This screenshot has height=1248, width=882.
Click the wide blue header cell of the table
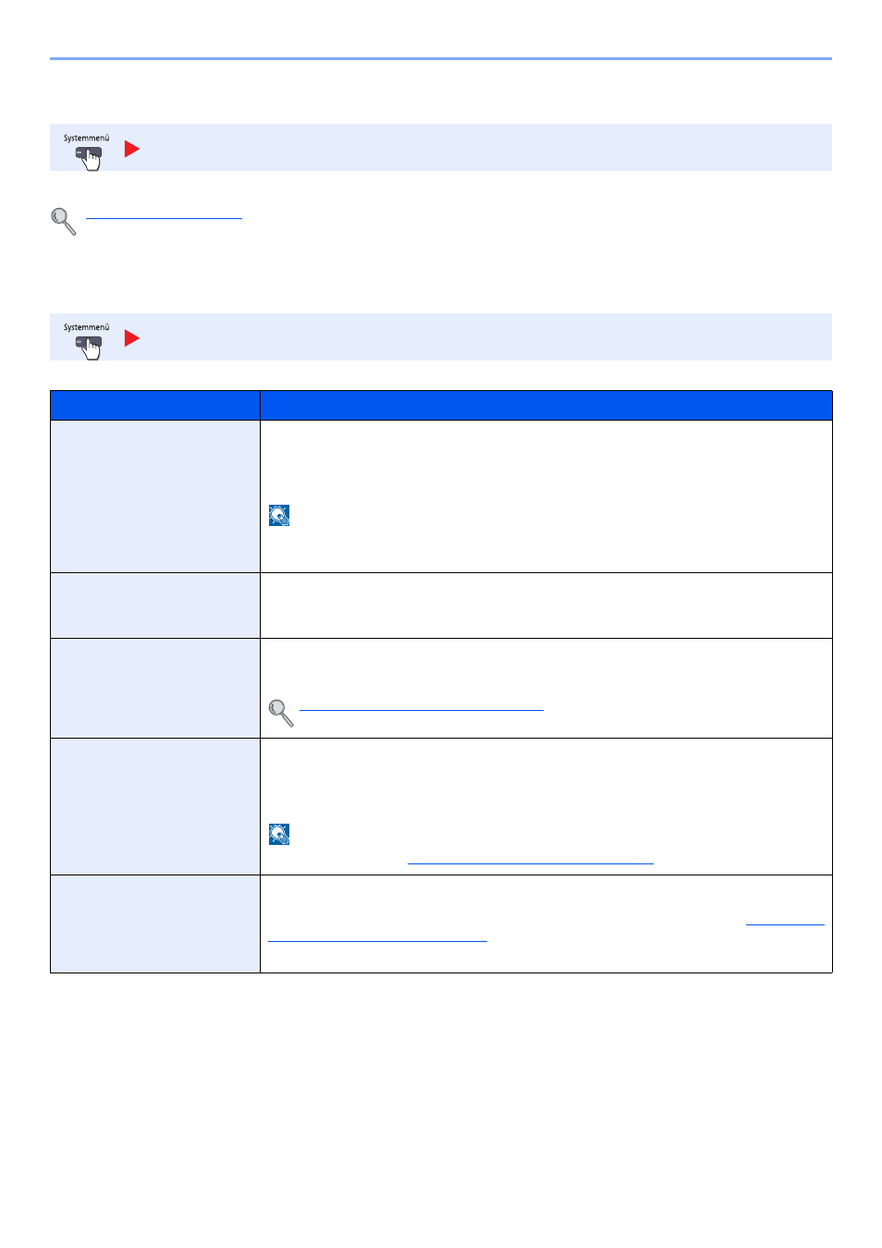click(x=546, y=406)
